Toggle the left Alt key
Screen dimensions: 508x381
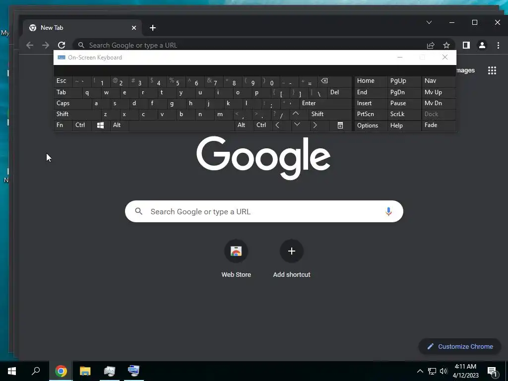(120, 125)
